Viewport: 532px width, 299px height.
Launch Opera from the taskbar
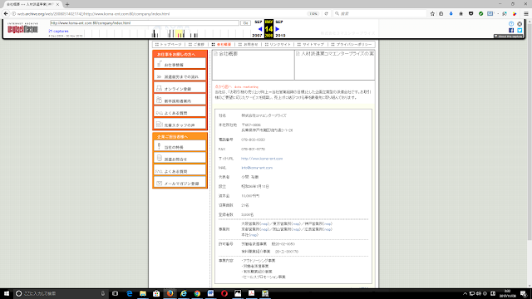(224, 293)
